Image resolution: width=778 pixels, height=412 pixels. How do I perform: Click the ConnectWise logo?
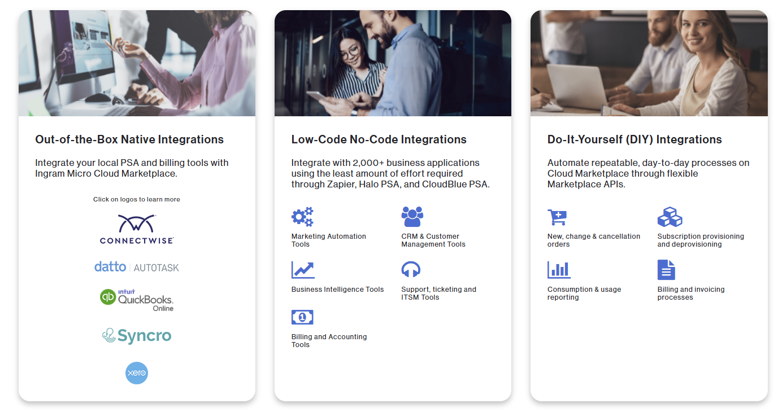coord(137,229)
